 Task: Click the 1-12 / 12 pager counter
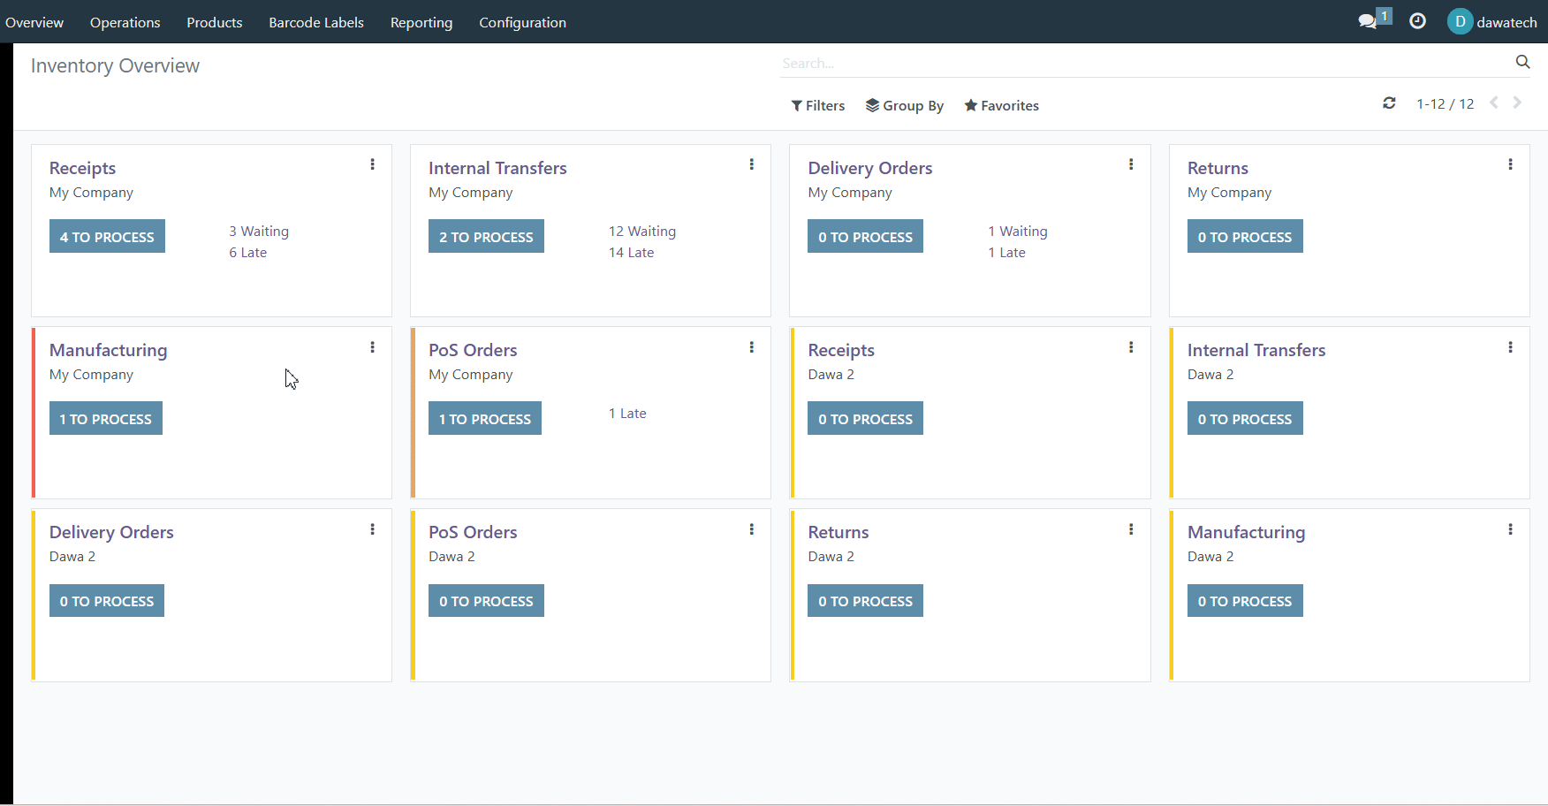(1446, 103)
